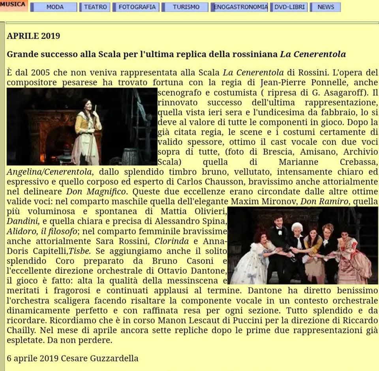This screenshot has height=371, width=379.
Task: Click the photo credit Brescia, Amisano
Action: (x=300, y=152)
